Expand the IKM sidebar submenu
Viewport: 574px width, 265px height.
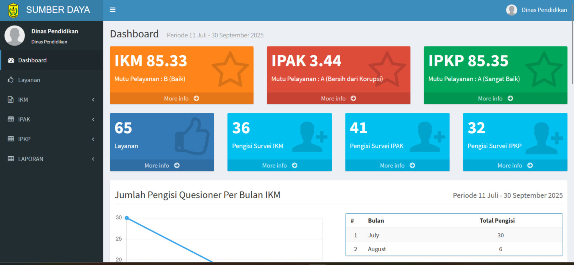51,99
